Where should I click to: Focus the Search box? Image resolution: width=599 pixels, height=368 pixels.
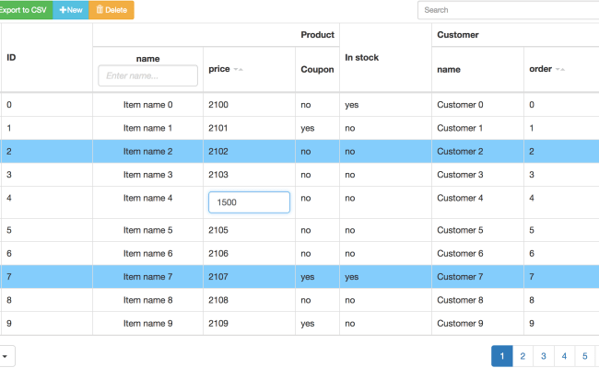[x=507, y=10]
